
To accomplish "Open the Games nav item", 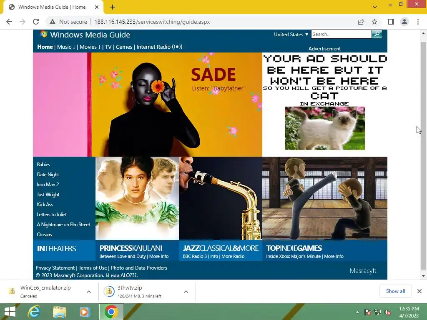I will click(x=124, y=47).
